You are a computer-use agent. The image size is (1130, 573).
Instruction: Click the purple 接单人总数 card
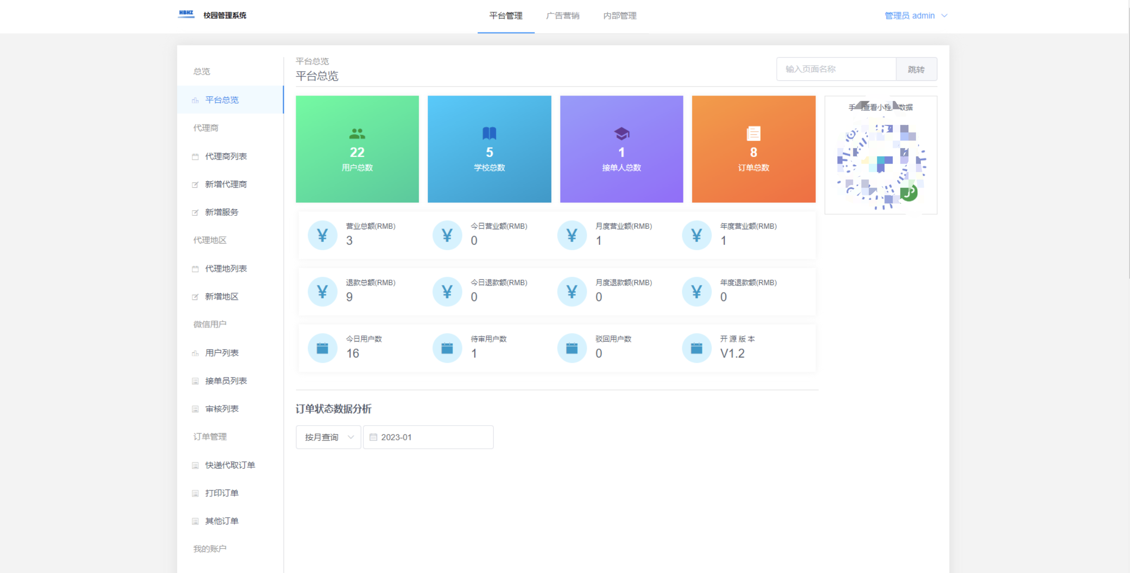(x=621, y=149)
